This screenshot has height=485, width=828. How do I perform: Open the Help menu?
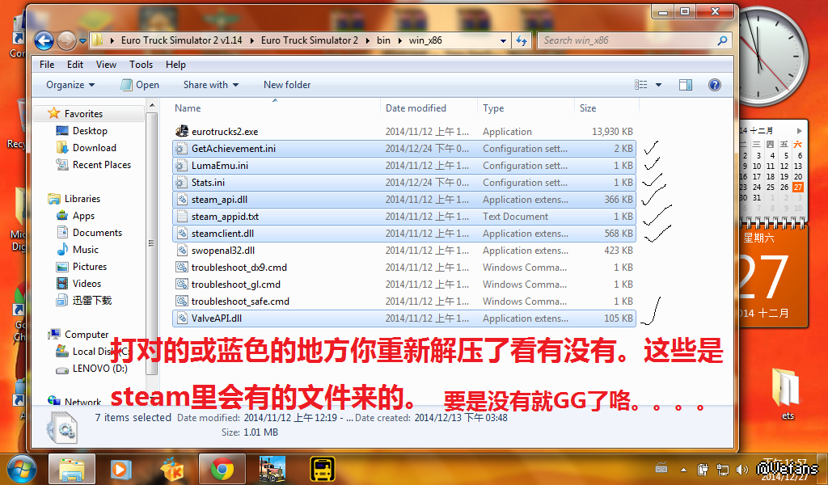175,65
